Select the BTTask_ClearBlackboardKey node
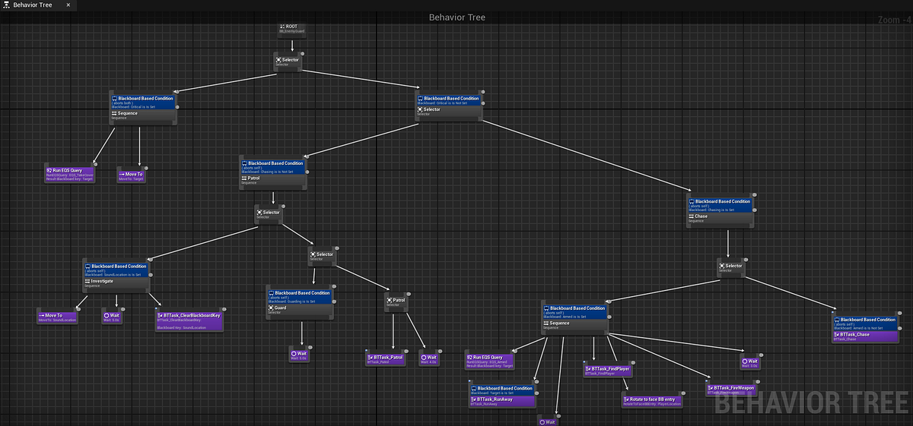The width and height of the screenshot is (913, 426). pos(189,320)
